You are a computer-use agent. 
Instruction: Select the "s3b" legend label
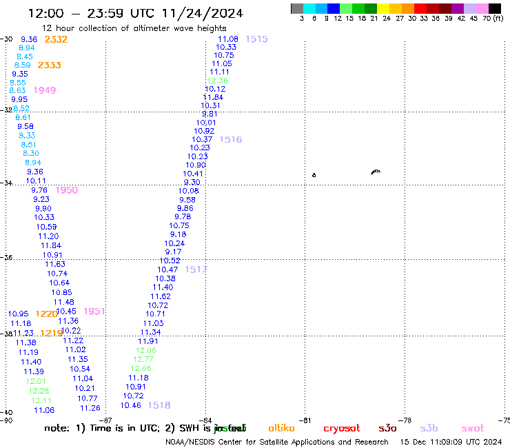[429, 428]
